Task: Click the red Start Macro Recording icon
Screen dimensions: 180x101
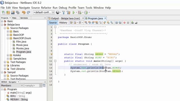Action: [124, 23]
